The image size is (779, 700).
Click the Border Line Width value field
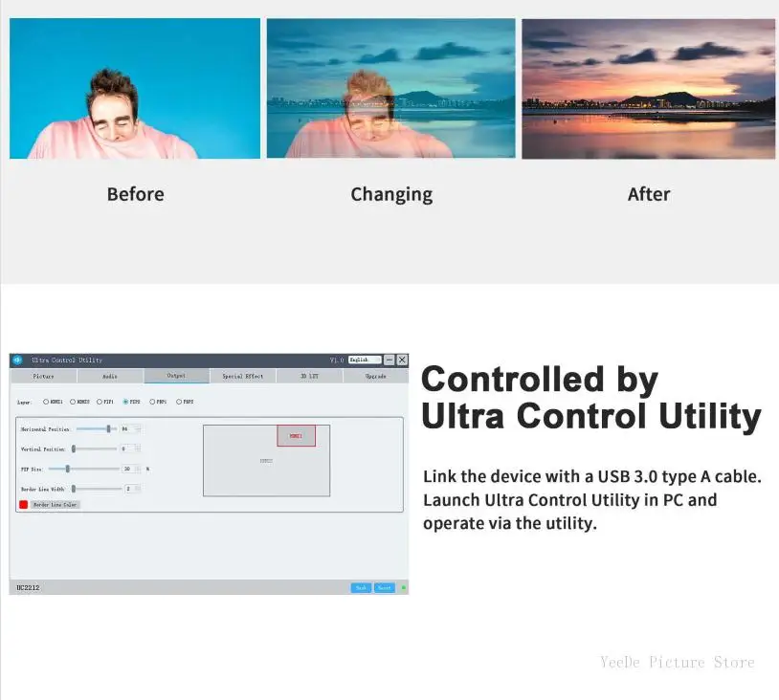pos(133,489)
